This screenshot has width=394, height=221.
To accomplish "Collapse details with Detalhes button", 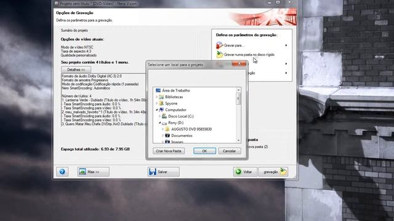I will [x=76, y=69].
